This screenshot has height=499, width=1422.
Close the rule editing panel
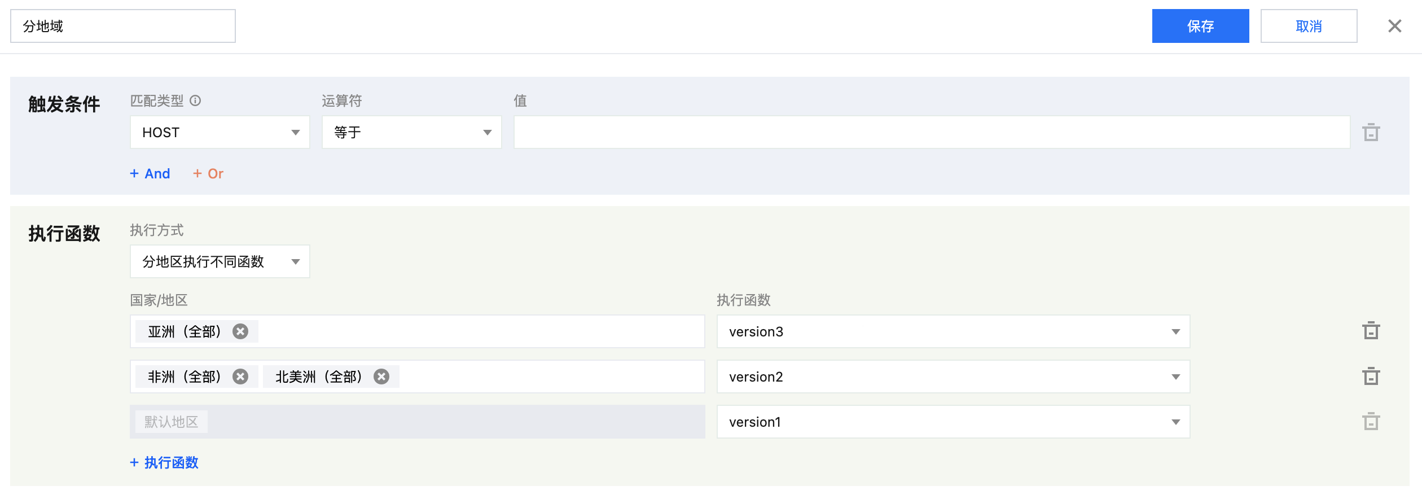point(1394,26)
